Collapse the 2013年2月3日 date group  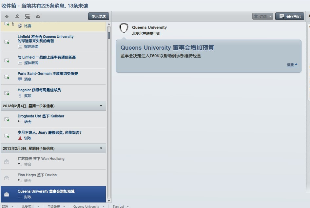click(101, 148)
